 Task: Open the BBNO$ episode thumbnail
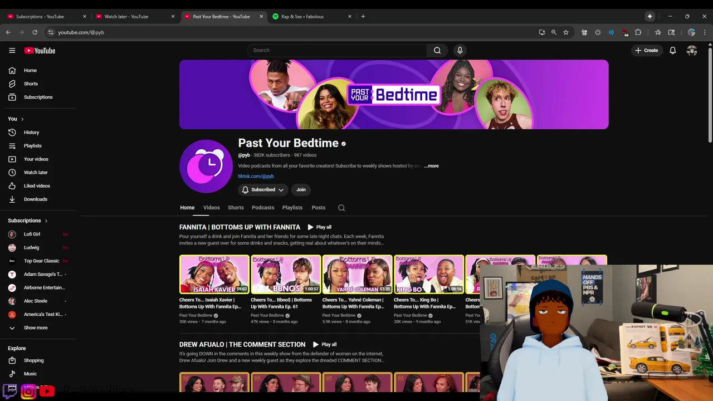286,274
